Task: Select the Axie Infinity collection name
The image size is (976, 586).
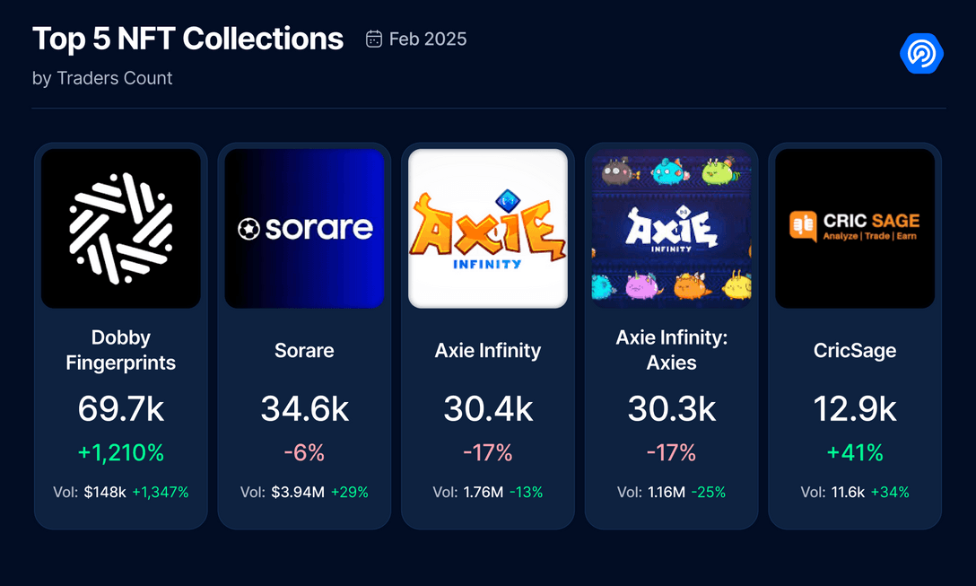Action: [488, 350]
